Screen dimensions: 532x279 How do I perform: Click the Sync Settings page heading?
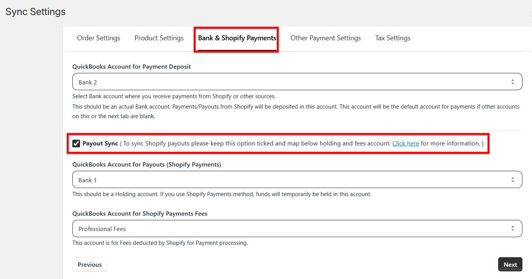[35, 12]
